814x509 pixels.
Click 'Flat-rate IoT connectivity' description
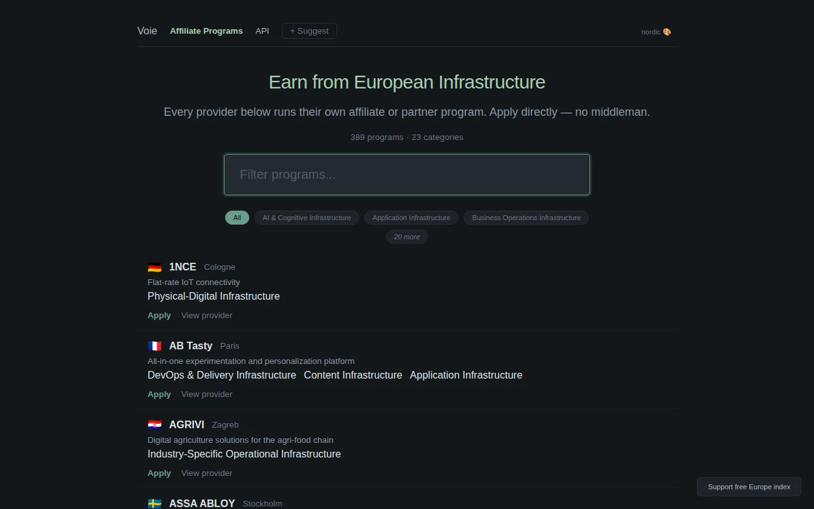194,282
